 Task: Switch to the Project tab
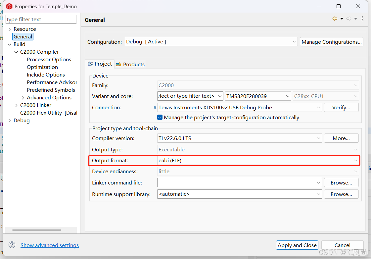tap(100, 64)
